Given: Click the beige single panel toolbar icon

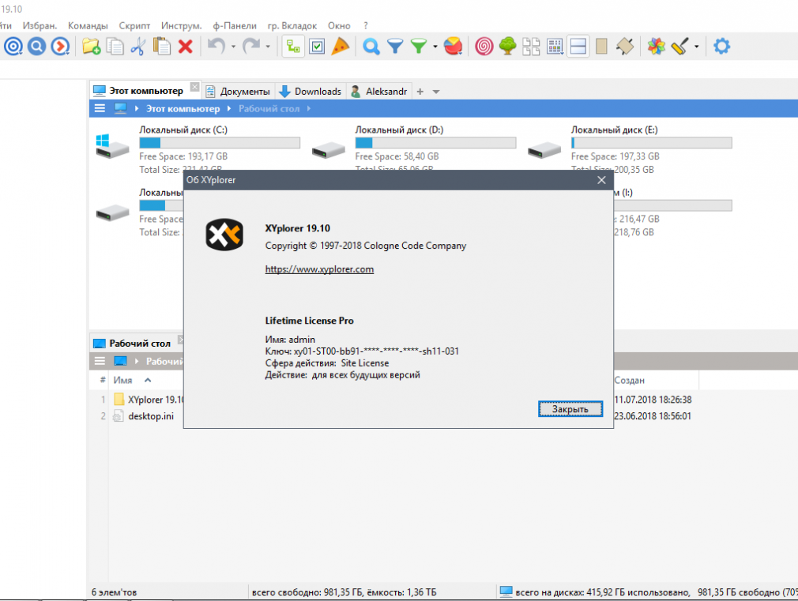Looking at the screenshot, I should point(601,47).
